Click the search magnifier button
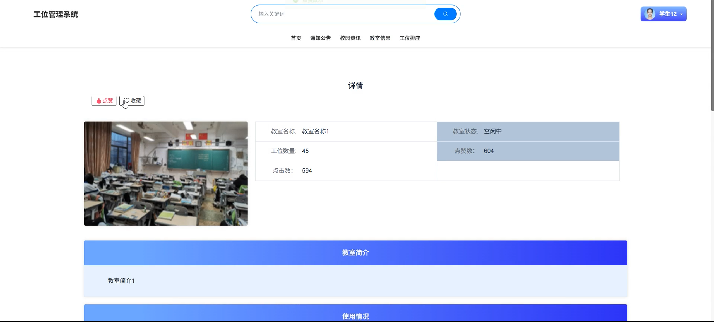The image size is (714, 322). pyautogui.click(x=445, y=14)
